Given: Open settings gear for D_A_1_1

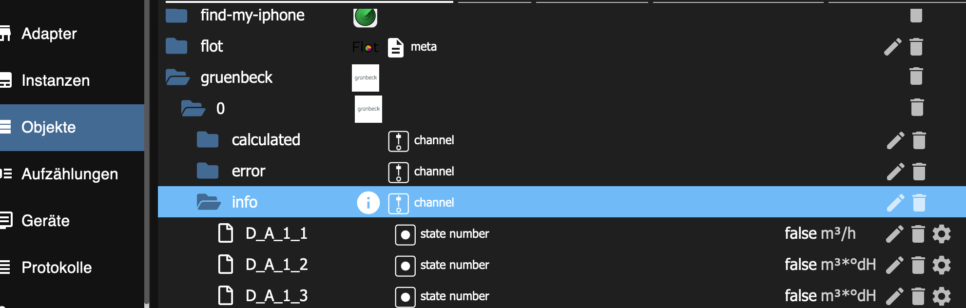Looking at the screenshot, I should (x=941, y=234).
